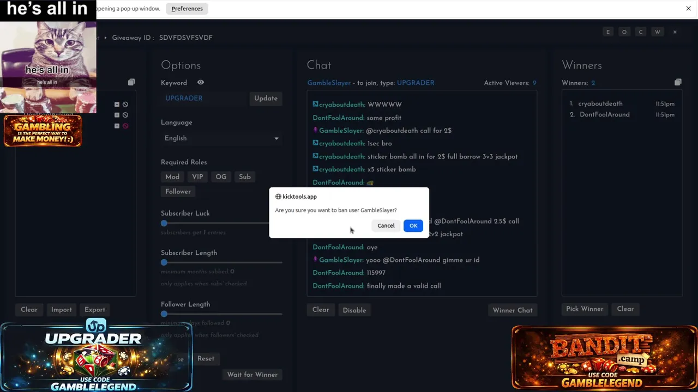This screenshot has height=392, width=698.
Task: Remove the entrant beside the pink ban icon
Action: click(x=117, y=126)
